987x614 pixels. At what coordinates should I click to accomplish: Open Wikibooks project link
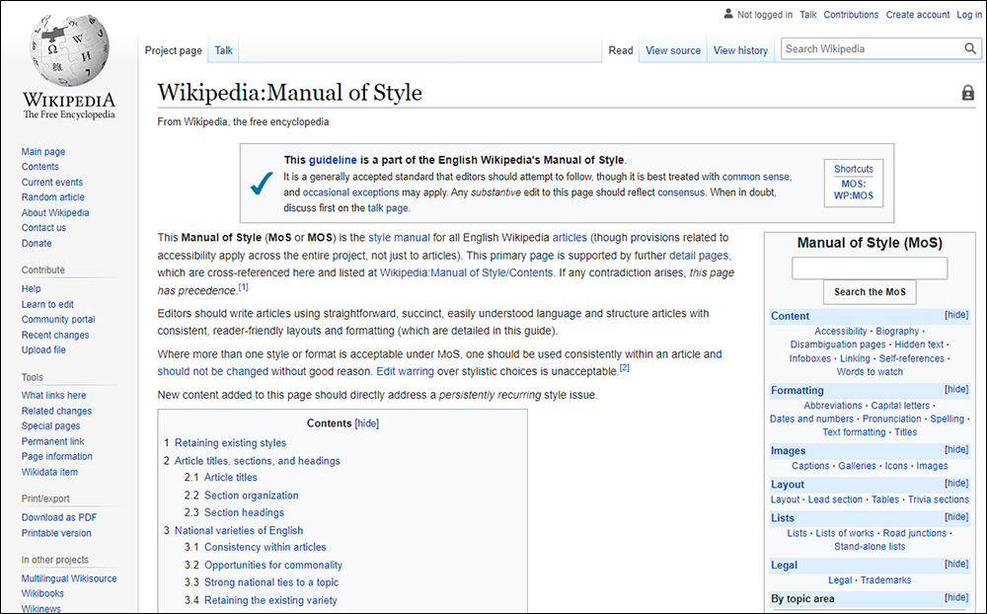click(x=42, y=593)
